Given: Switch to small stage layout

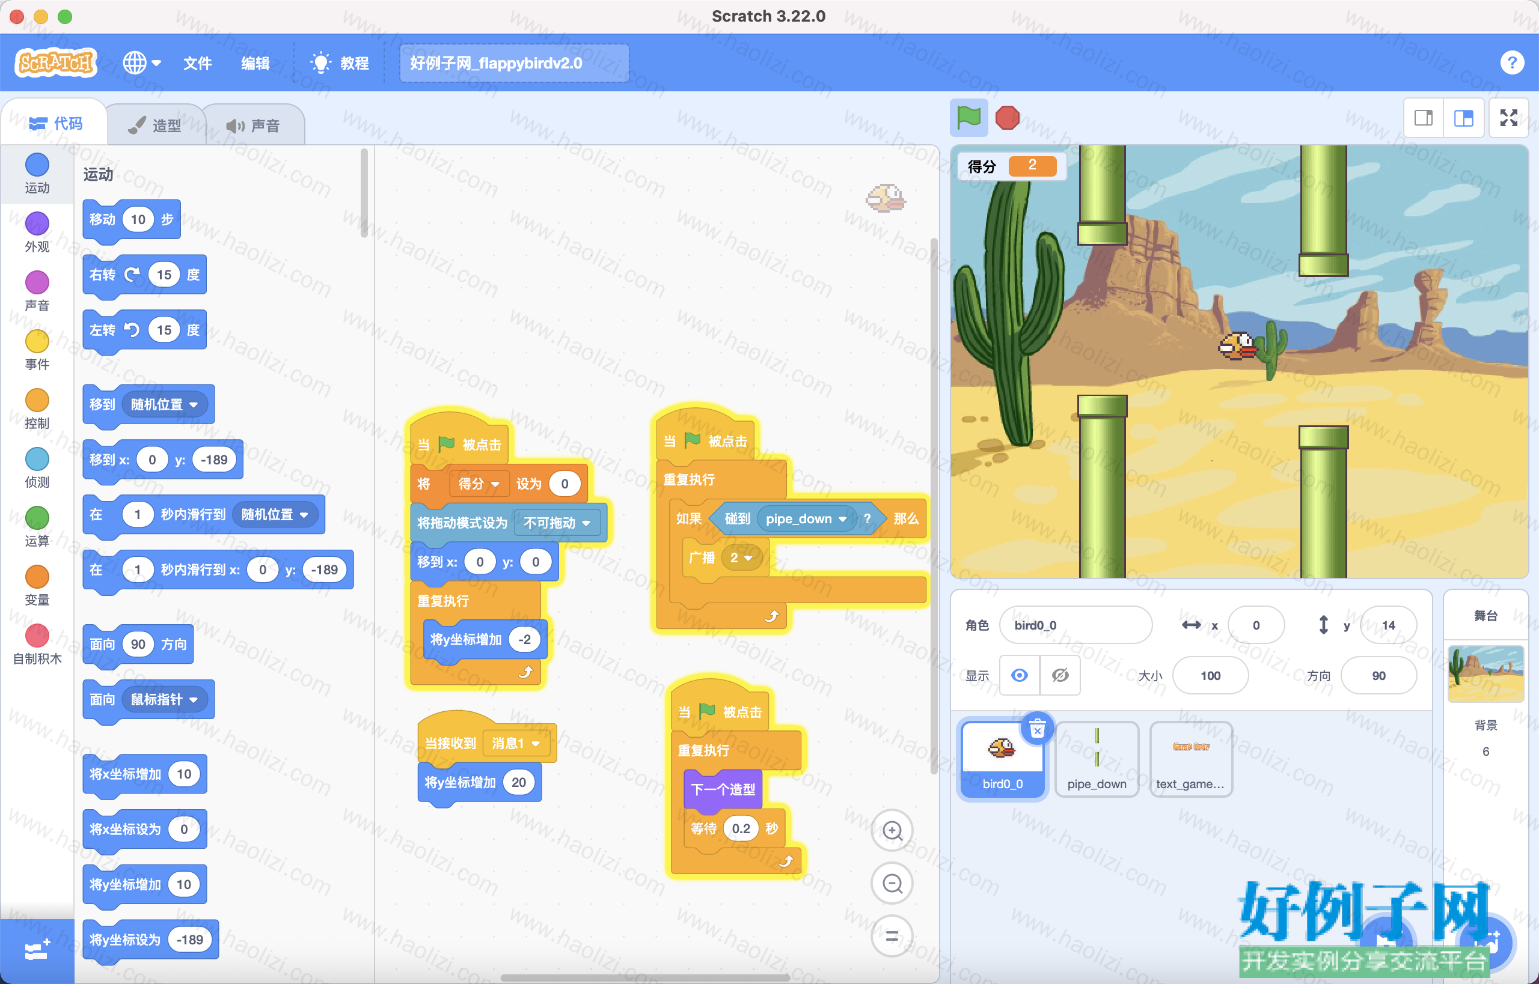Looking at the screenshot, I should [x=1423, y=118].
